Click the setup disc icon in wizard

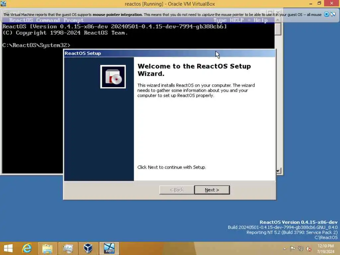[113, 77]
